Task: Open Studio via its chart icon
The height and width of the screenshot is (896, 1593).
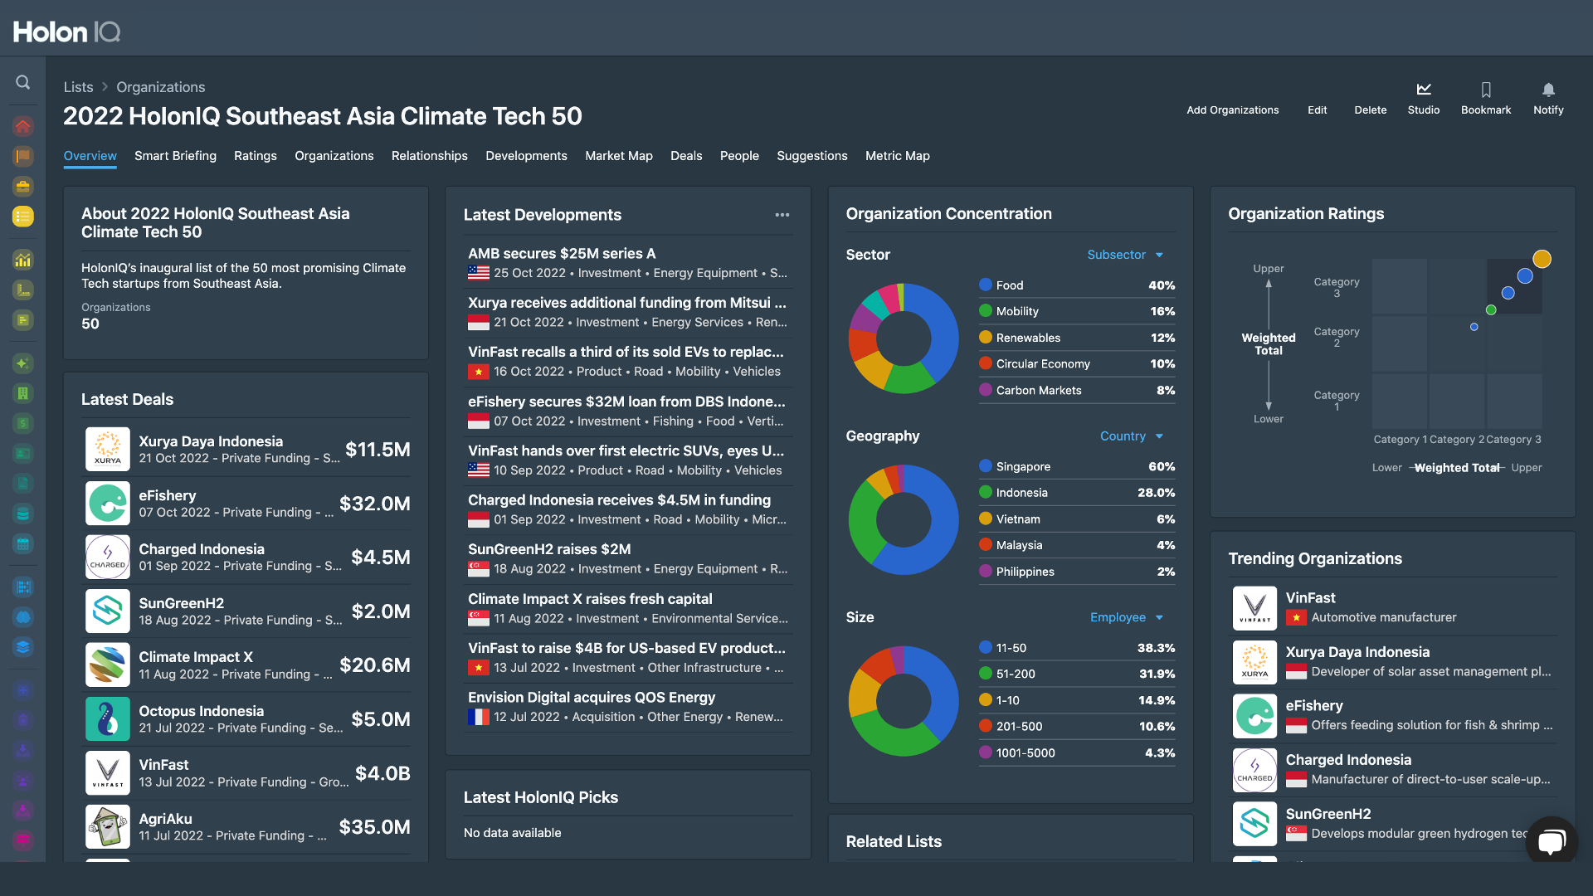Action: coord(1423,90)
